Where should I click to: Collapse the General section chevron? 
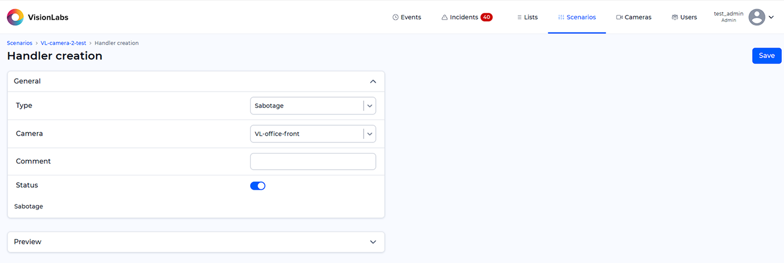(373, 82)
